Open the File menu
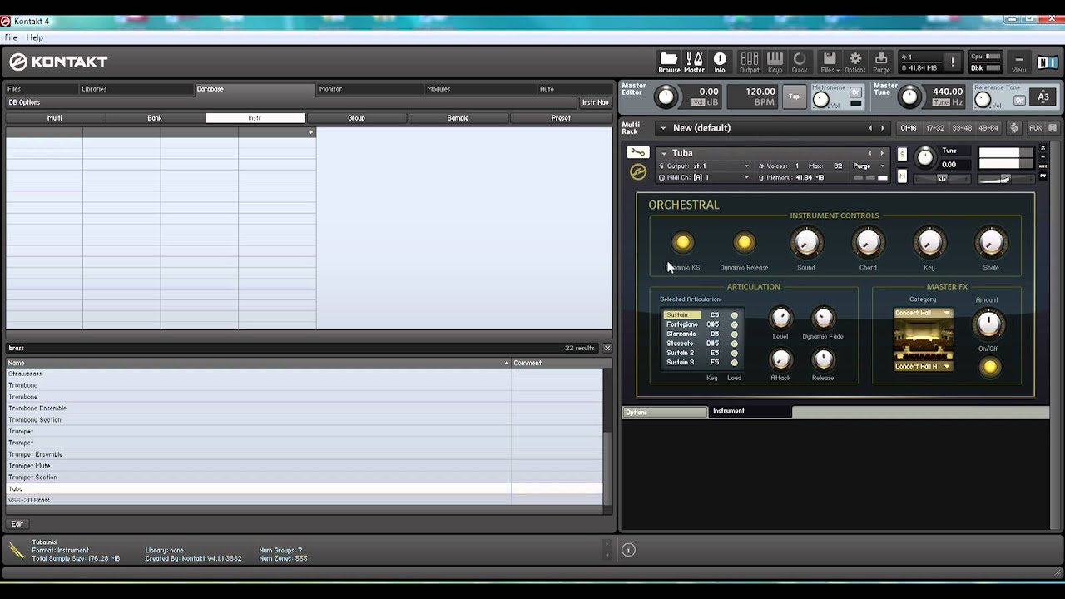 tap(11, 37)
